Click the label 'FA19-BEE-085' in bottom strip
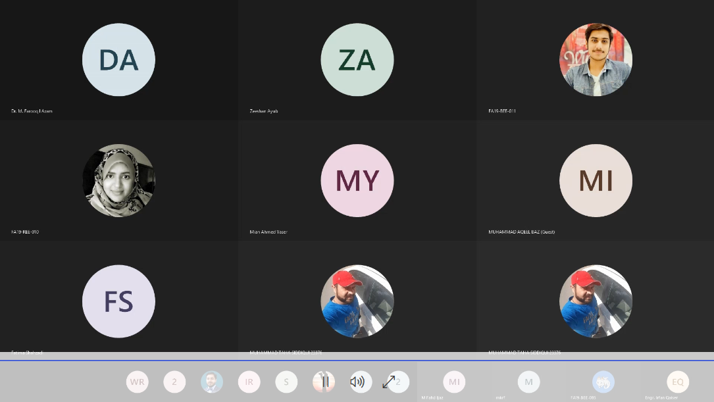The height and width of the screenshot is (402, 714). pyautogui.click(x=583, y=398)
